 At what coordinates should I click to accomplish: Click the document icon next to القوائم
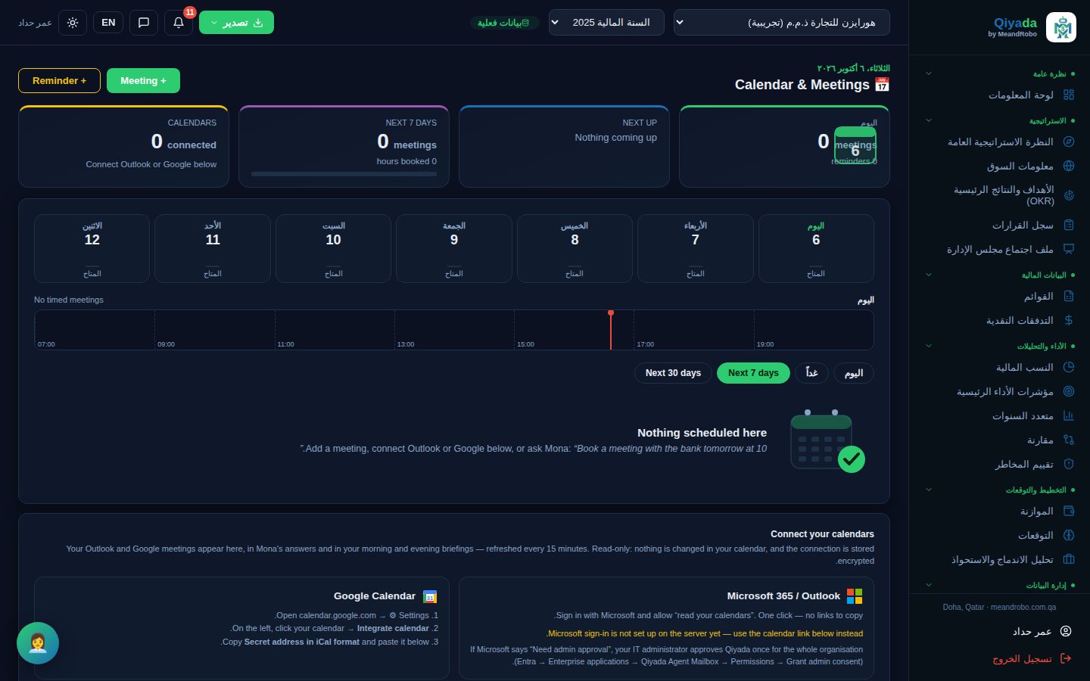[1069, 296]
